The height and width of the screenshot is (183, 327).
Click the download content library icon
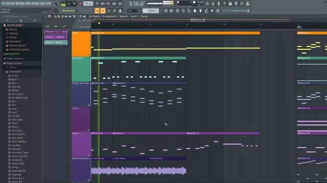[247, 4]
